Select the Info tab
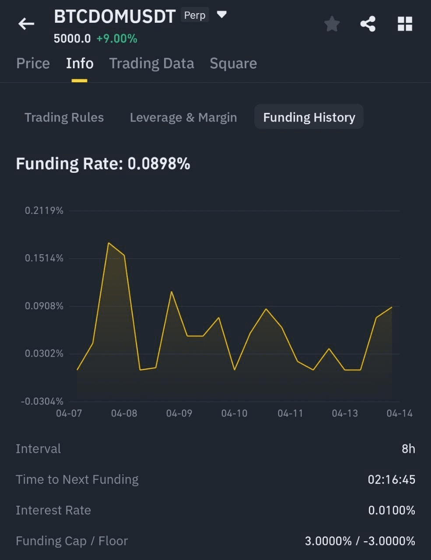431x560 pixels. 80,63
